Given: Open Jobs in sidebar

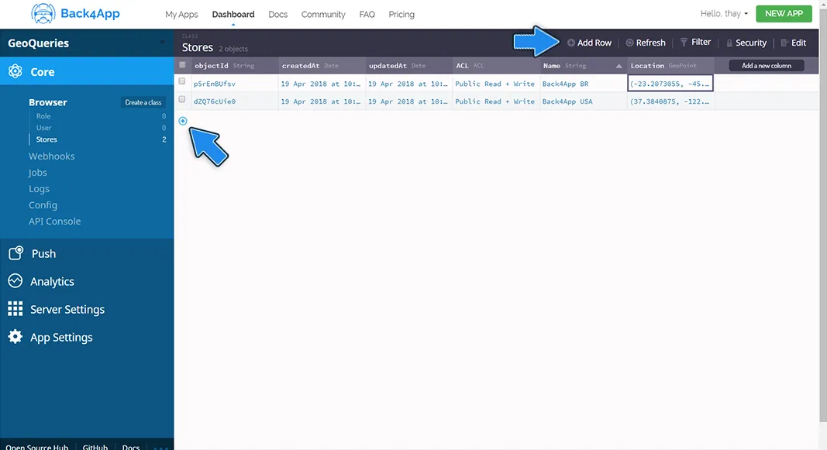Looking at the screenshot, I should (x=38, y=172).
